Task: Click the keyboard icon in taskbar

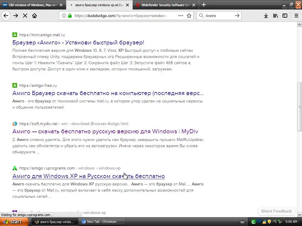Action: [242, 222]
